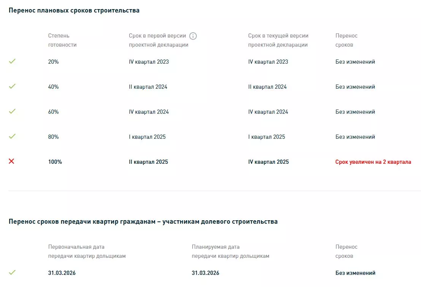Select green checkmark on the 60% row
This screenshot has width=421, height=287.
click(x=12, y=111)
